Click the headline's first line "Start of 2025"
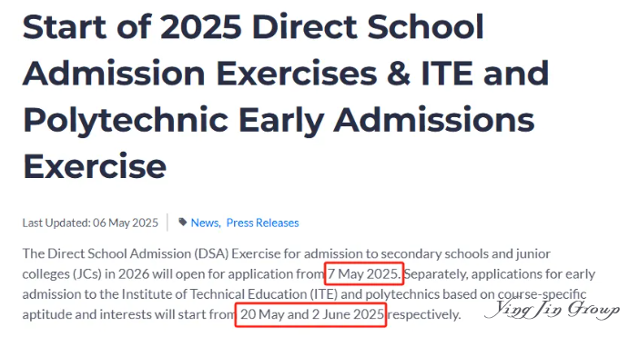 coord(132,27)
